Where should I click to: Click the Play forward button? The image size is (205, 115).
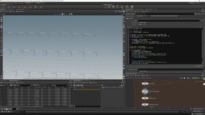pyautogui.click(x=9, y=109)
